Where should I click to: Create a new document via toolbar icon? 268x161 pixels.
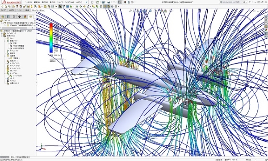[x=92, y=2]
